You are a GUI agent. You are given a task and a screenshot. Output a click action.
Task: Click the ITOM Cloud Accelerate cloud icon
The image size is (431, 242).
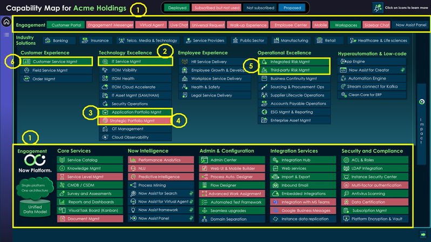point(105,87)
